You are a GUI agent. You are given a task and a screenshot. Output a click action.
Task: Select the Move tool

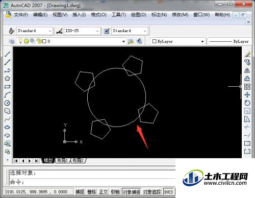tap(247, 95)
